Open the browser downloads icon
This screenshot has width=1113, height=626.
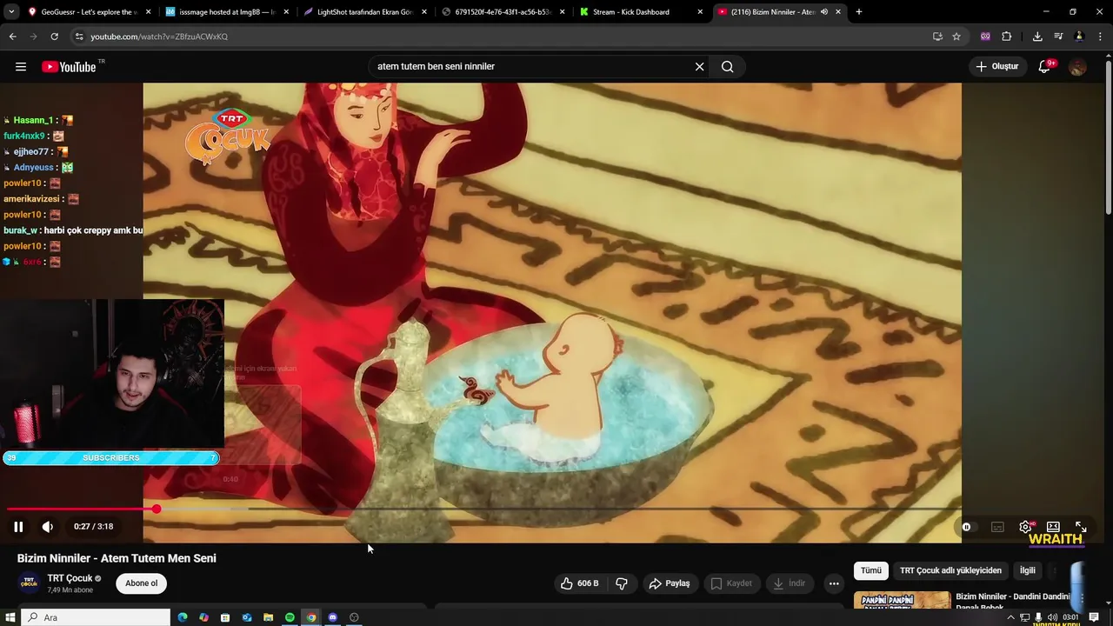click(1037, 37)
